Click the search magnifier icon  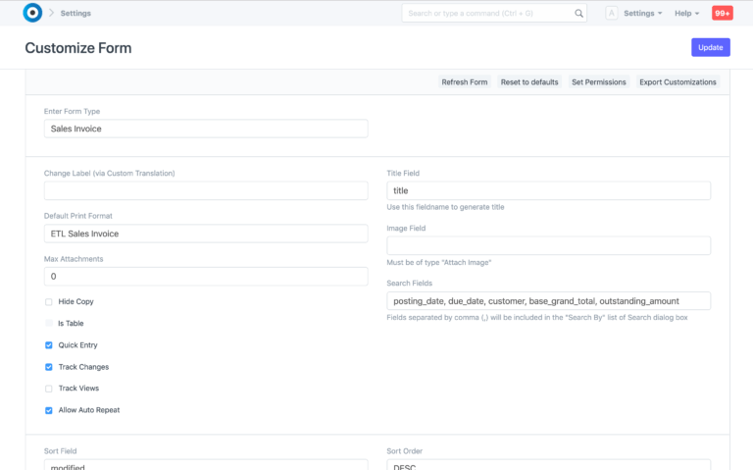[x=578, y=14]
